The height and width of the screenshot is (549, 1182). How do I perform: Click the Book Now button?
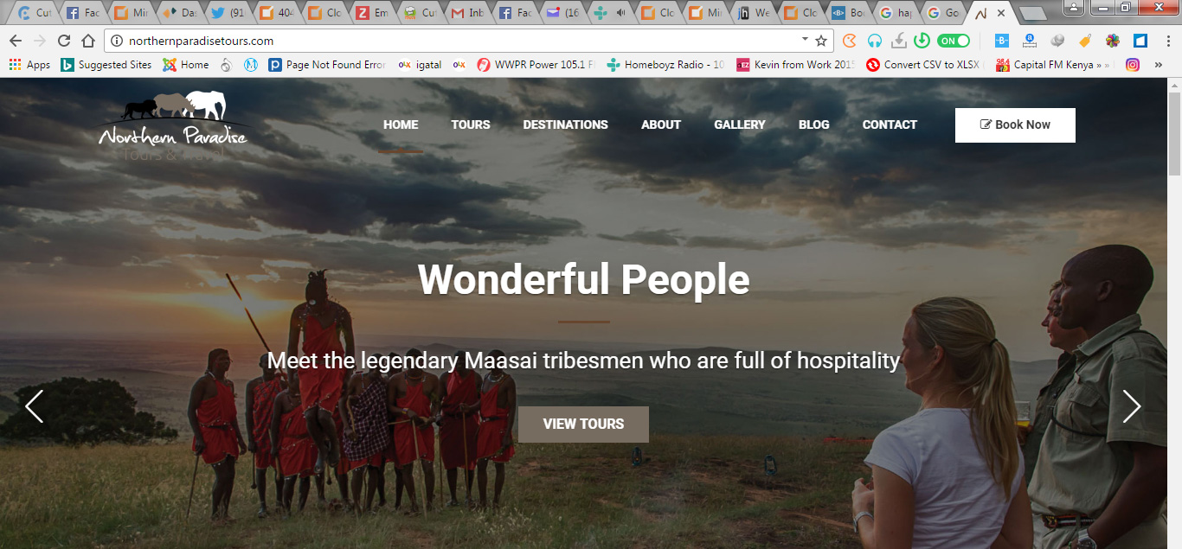coord(1015,124)
